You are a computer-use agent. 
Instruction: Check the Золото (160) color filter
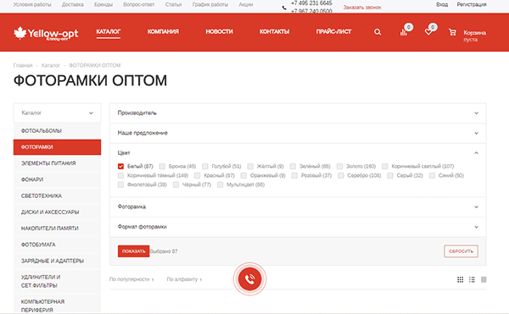tap(339, 167)
